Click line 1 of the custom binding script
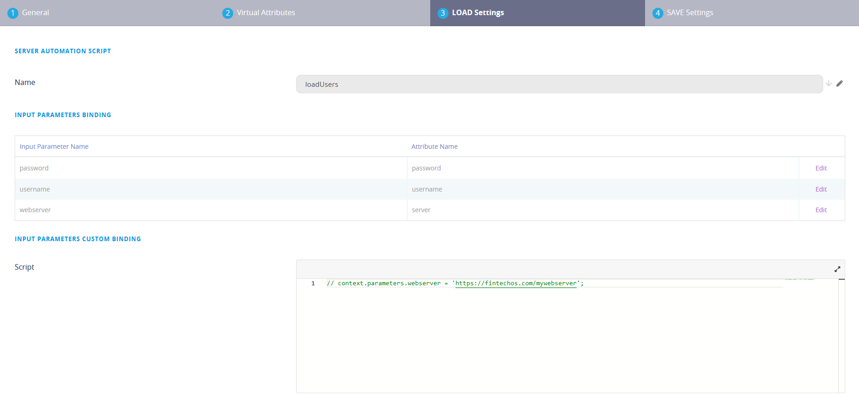 [455, 283]
